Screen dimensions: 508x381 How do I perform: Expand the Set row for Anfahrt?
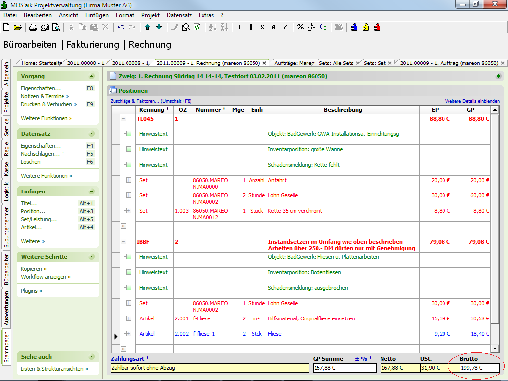(x=128, y=180)
